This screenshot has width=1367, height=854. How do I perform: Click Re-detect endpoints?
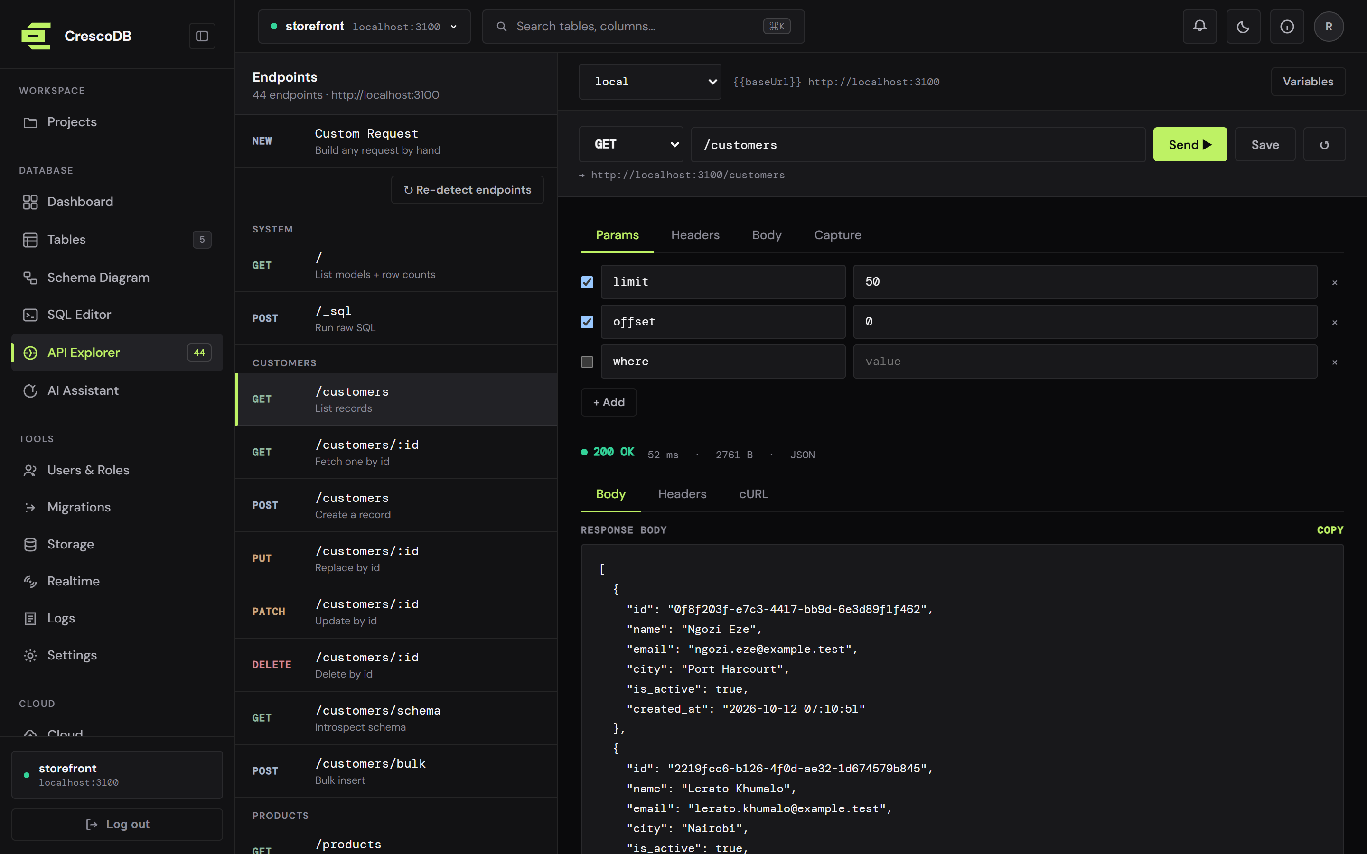[x=467, y=190]
